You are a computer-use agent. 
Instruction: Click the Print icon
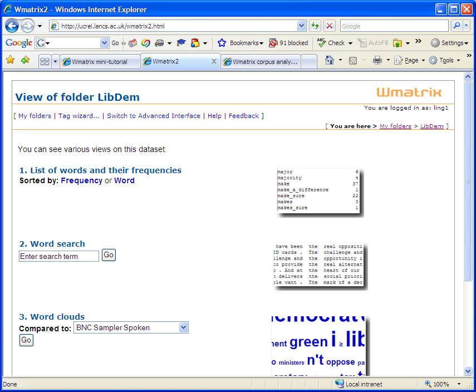(x=377, y=60)
